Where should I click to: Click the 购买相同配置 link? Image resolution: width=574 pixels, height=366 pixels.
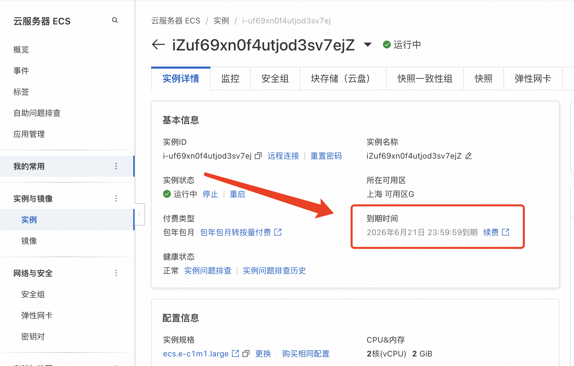306,353
